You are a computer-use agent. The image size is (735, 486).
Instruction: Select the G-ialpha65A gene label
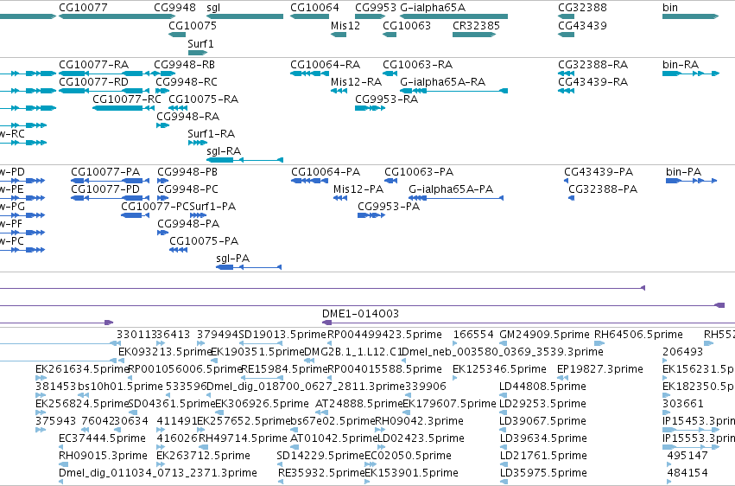coord(433,8)
